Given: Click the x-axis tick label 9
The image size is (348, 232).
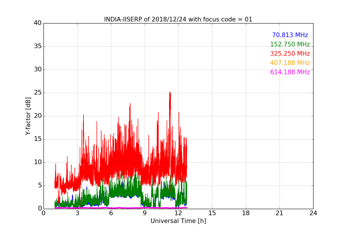Looking at the screenshot, I should click(x=145, y=213).
